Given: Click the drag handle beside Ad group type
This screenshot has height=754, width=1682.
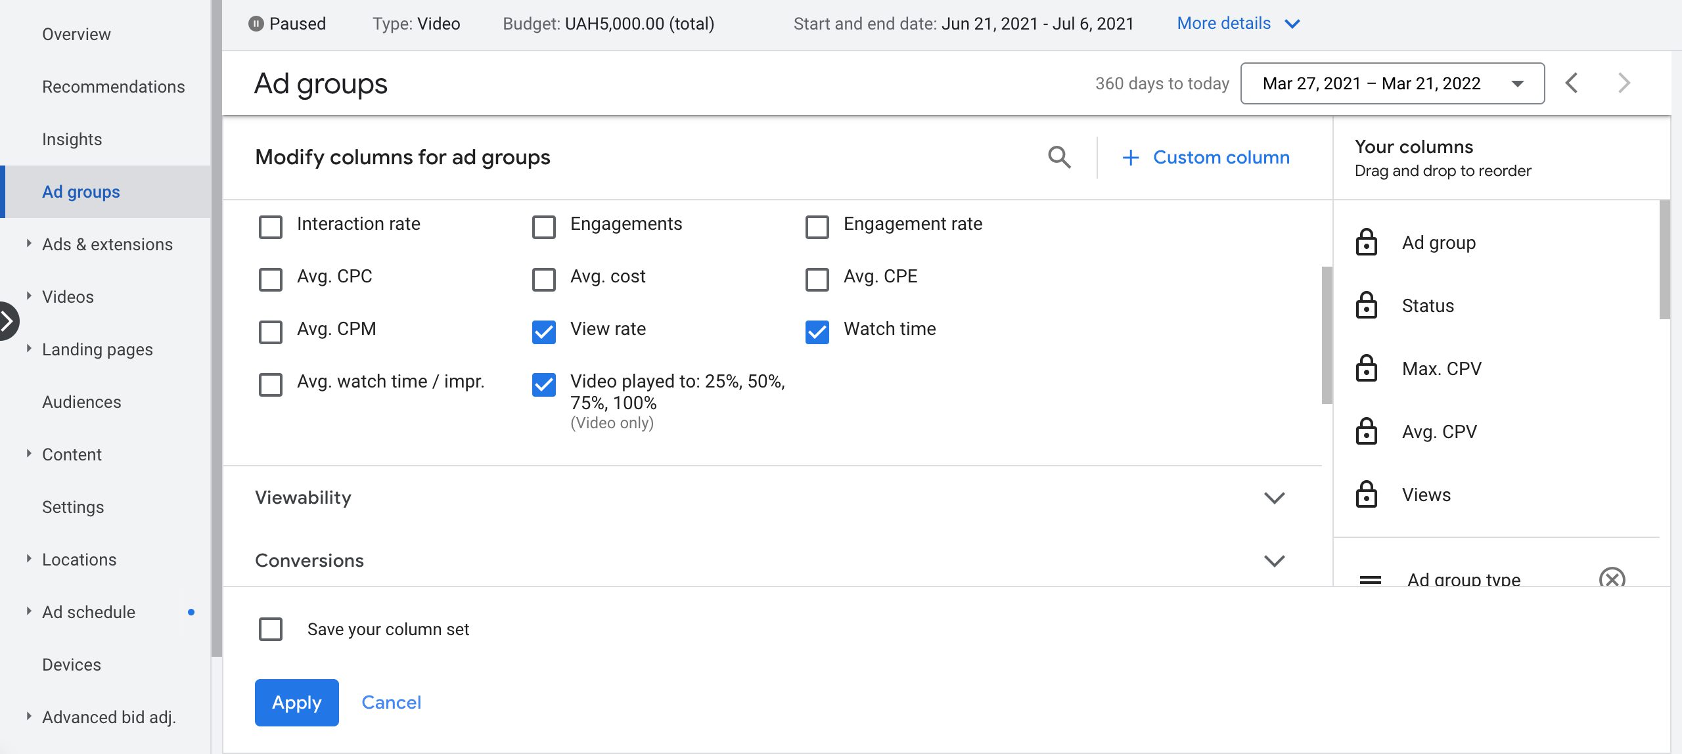Looking at the screenshot, I should pyautogui.click(x=1370, y=579).
